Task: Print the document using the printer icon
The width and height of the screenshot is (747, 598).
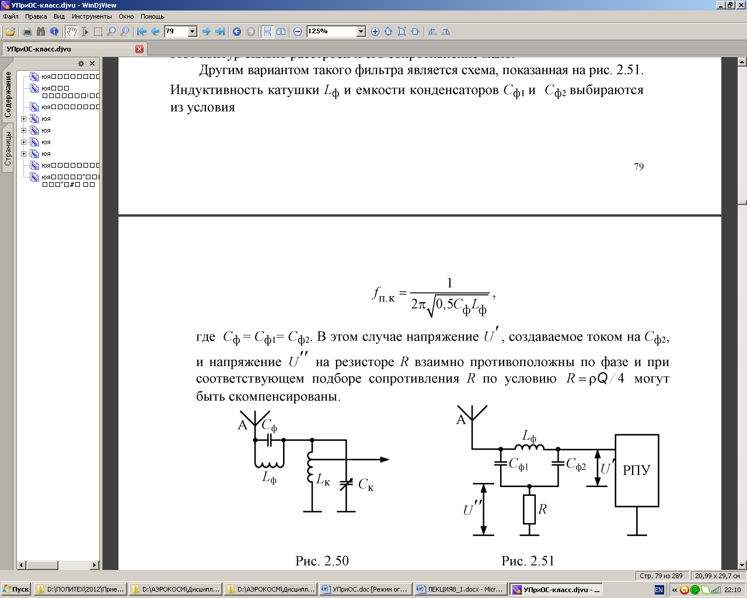Action: 27,32
